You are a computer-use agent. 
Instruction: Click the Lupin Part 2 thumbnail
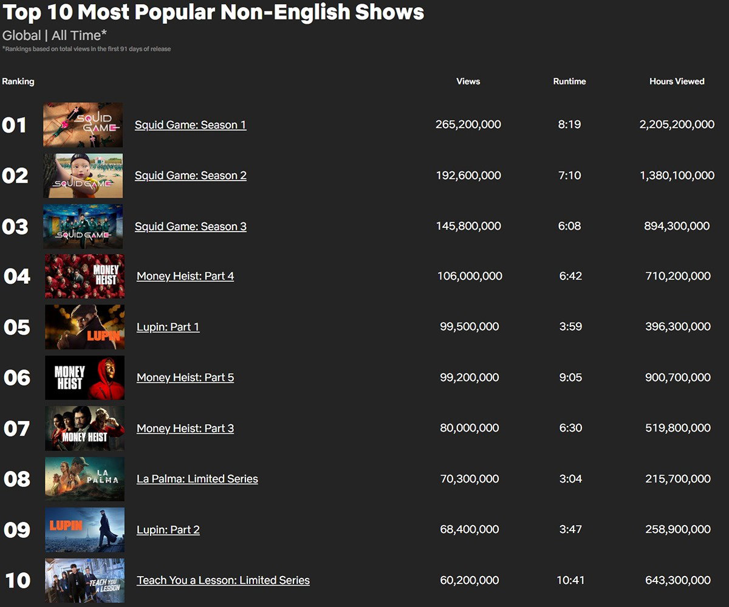85,530
